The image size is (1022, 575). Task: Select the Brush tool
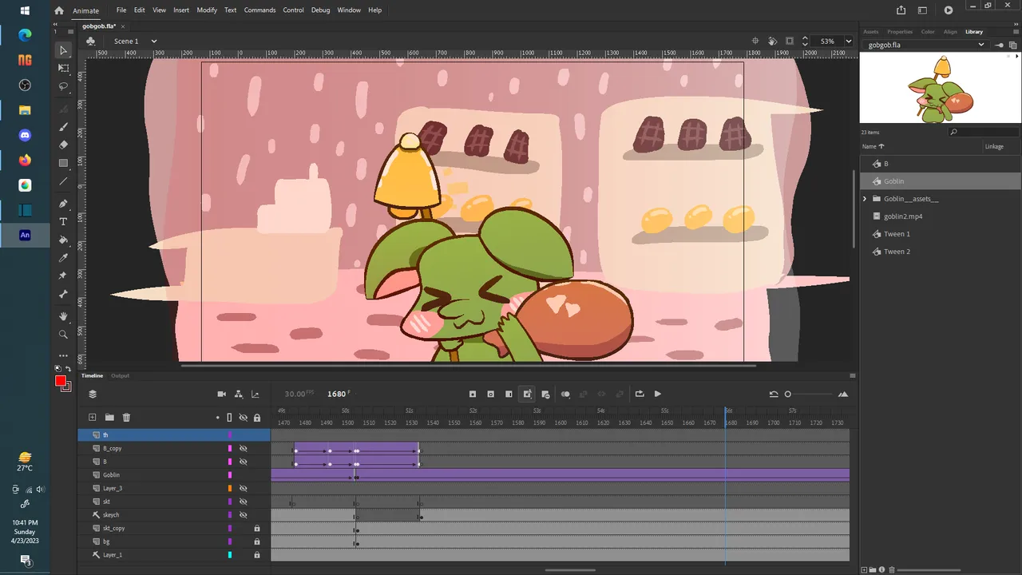[64, 127]
